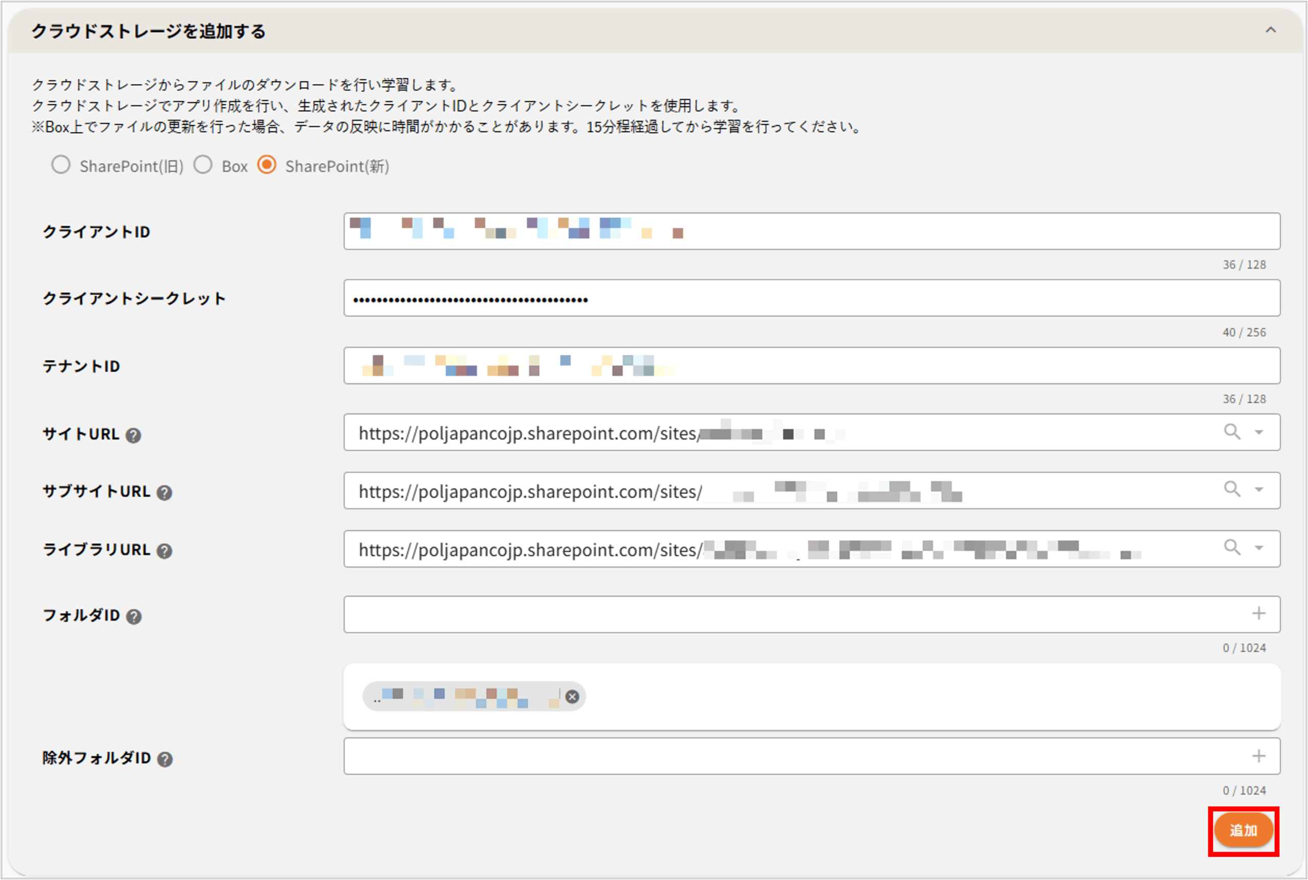1308x880 pixels.
Task: Click help icon next to ライブラリURL
Action: tap(165, 551)
